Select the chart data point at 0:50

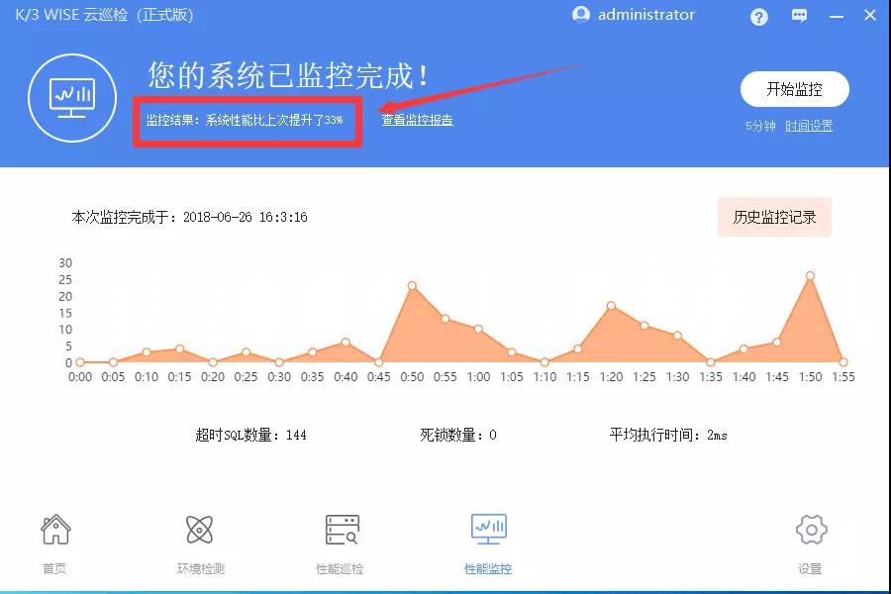pyautogui.click(x=412, y=286)
